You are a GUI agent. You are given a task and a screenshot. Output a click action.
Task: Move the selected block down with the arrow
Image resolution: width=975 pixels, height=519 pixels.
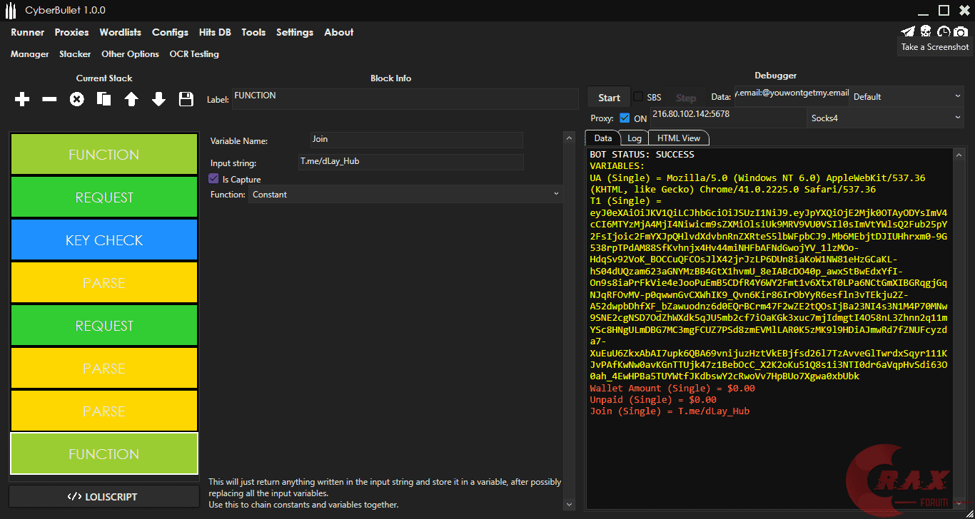[158, 100]
